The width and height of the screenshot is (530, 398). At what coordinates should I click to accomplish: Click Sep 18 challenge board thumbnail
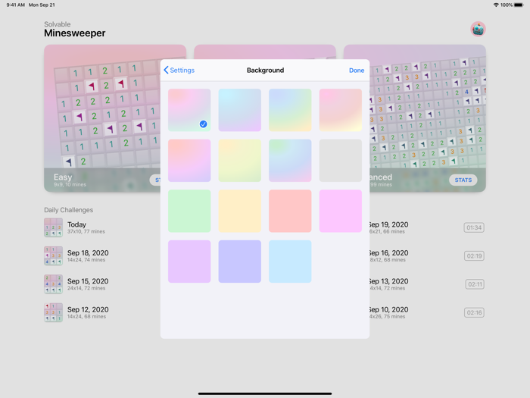tap(53, 256)
